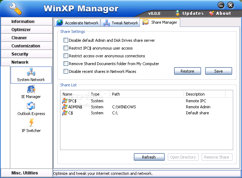Select the Share Manager tab

tap(160, 22)
